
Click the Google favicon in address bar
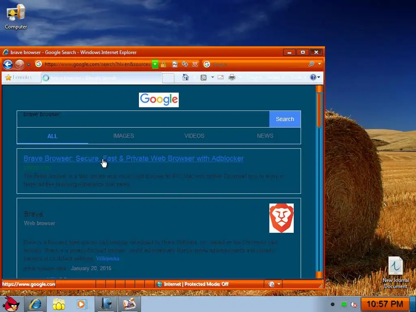click(x=39, y=64)
